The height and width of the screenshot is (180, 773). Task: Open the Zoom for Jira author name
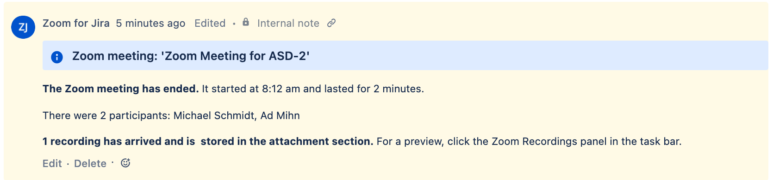pos(76,23)
